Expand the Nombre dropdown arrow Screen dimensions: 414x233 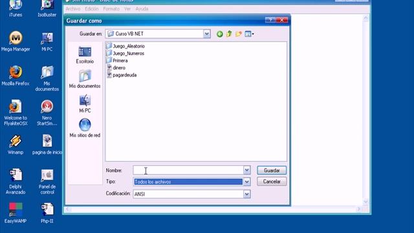(x=246, y=170)
